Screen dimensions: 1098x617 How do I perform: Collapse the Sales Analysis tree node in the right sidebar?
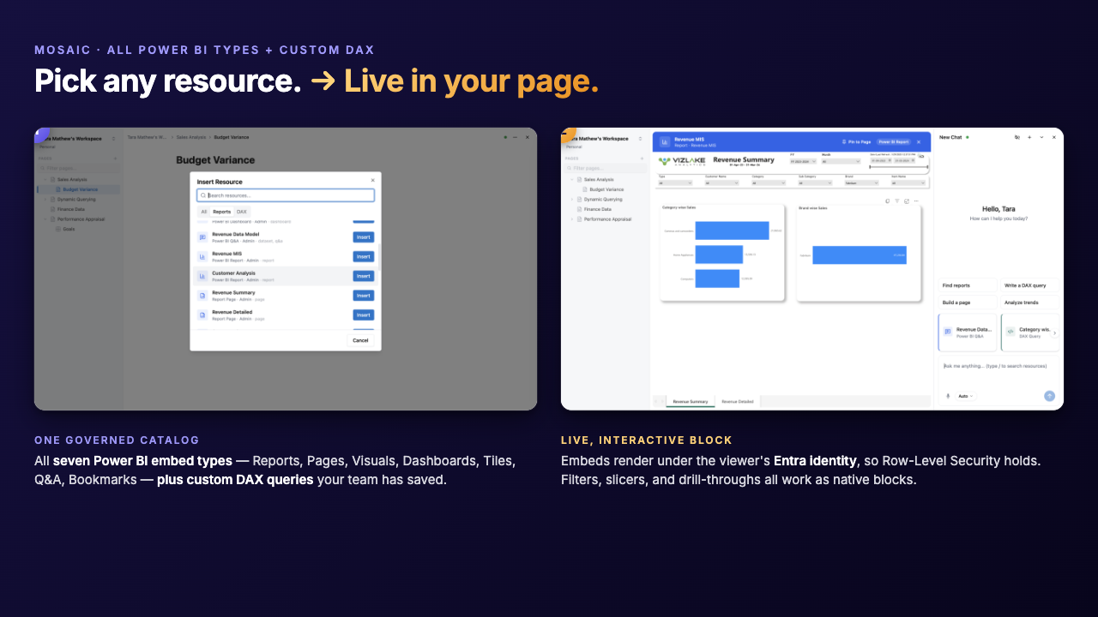click(572, 179)
